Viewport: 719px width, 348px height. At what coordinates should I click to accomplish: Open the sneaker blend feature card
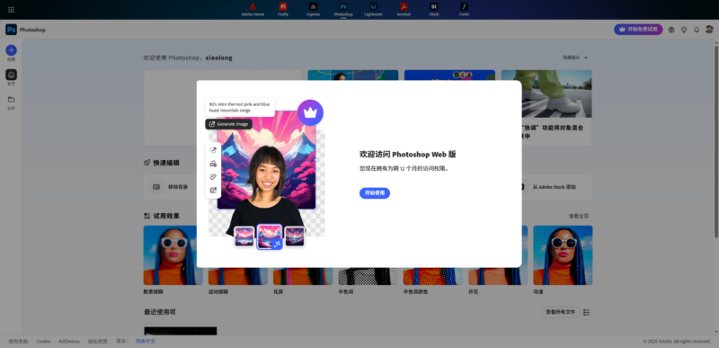(546, 108)
